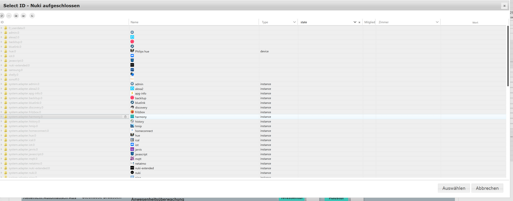Viewport: 513px width, 201px height.
Task: Click the discovery instance icon
Action: point(132,107)
